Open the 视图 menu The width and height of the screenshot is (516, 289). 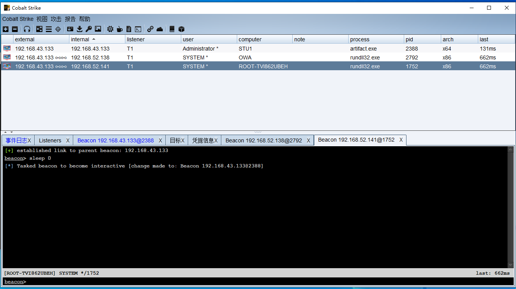click(42, 19)
